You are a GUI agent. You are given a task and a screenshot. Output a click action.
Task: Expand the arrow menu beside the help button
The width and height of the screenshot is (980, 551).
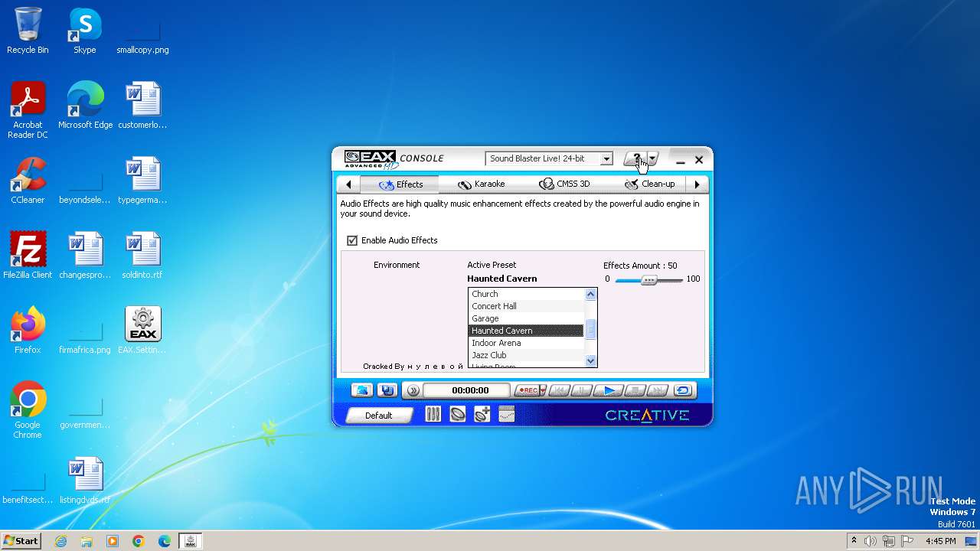click(x=653, y=159)
